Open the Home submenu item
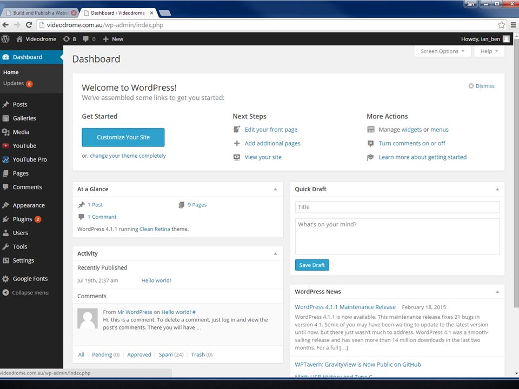The width and height of the screenshot is (519, 389). point(11,72)
